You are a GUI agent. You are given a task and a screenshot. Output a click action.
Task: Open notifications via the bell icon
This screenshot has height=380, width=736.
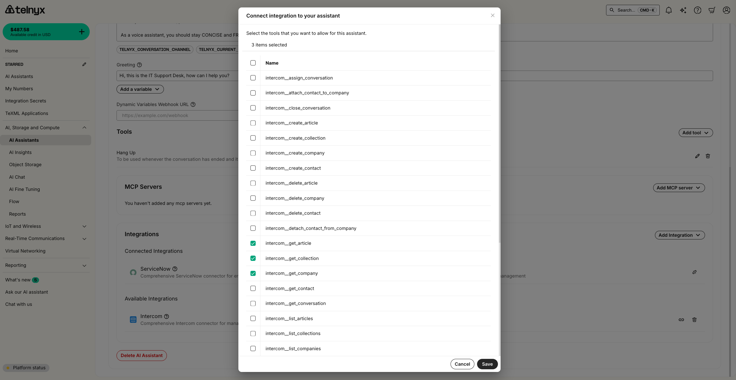(x=669, y=10)
